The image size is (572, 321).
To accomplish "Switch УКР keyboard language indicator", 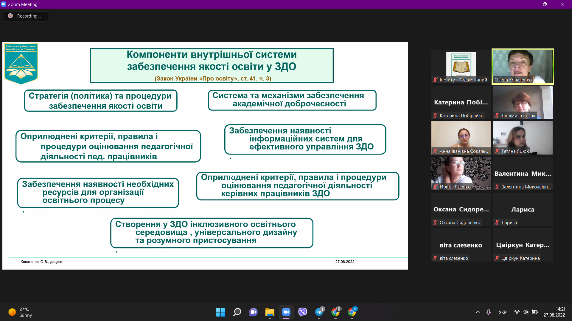I will [503, 312].
